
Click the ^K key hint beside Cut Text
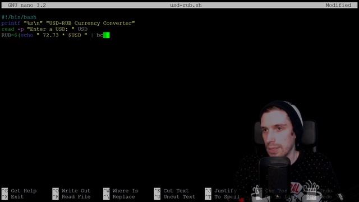pos(157,191)
